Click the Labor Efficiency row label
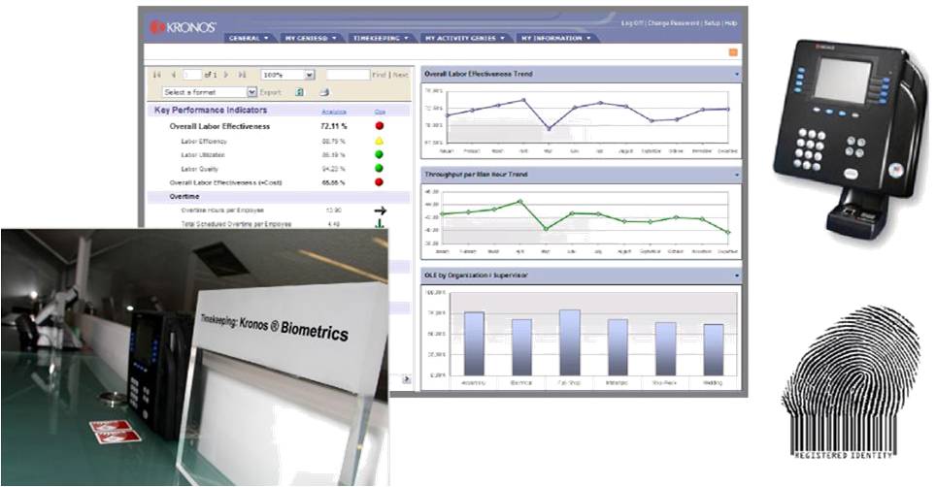 (204, 142)
